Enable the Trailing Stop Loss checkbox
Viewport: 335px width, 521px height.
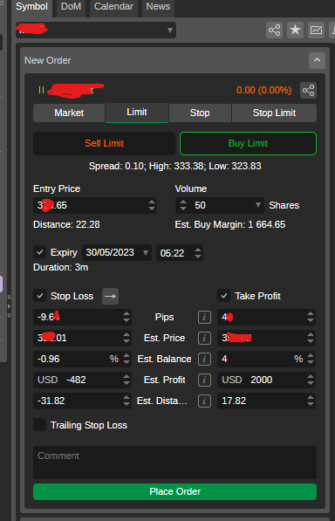click(x=40, y=425)
